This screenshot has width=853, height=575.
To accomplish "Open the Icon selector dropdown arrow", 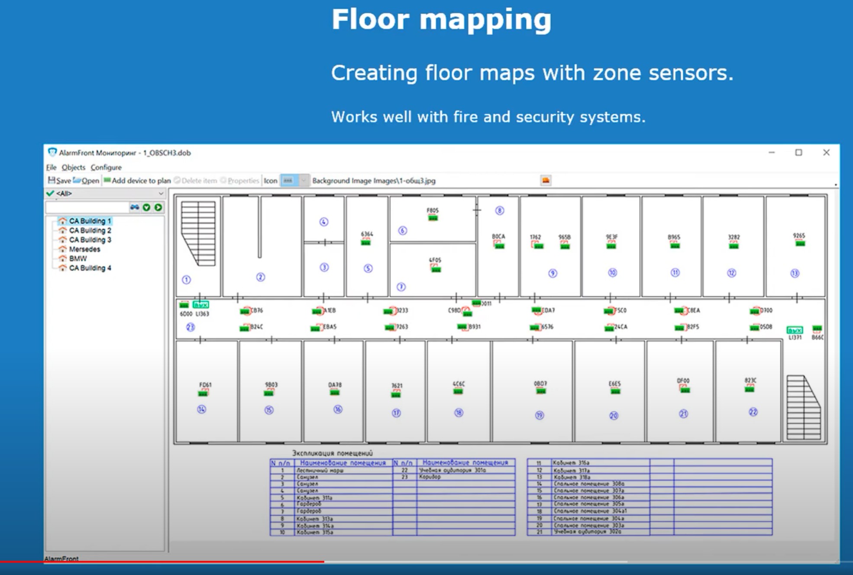I will [x=304, y=181].
